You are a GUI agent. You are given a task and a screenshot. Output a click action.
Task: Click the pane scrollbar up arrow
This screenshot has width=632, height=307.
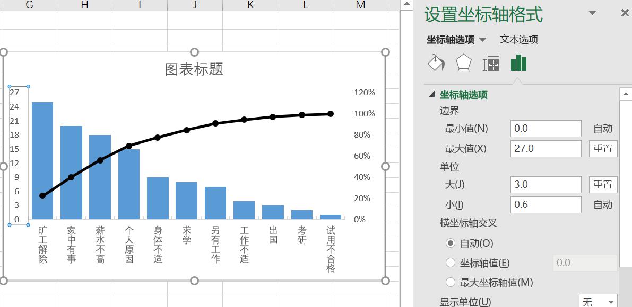[x=626, y=94]
